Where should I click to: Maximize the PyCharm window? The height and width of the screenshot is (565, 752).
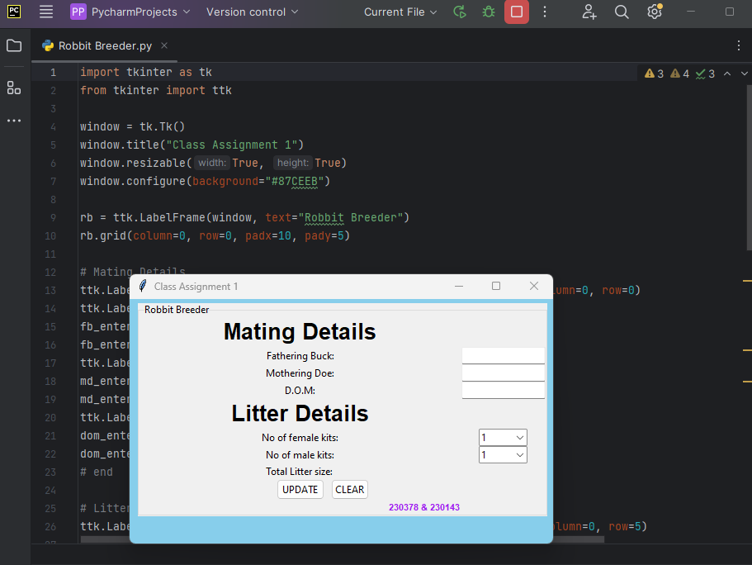730,12
